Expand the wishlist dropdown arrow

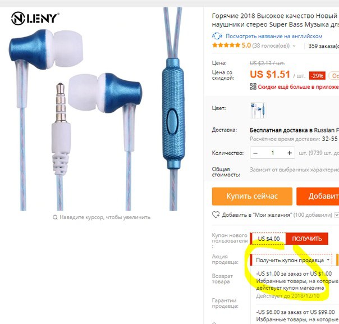pyautogui.click(x=336, y=215)
